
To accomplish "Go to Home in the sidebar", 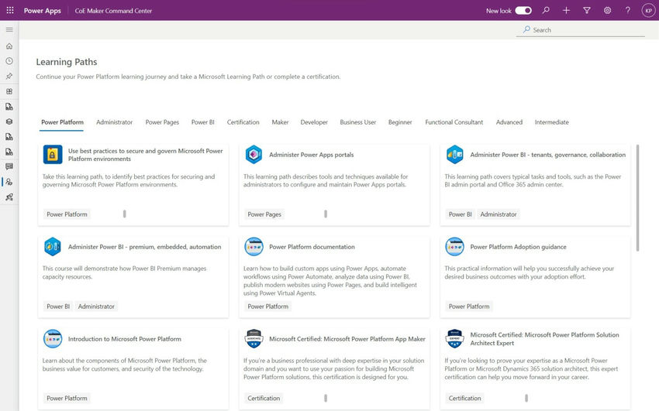I will 9,46.
